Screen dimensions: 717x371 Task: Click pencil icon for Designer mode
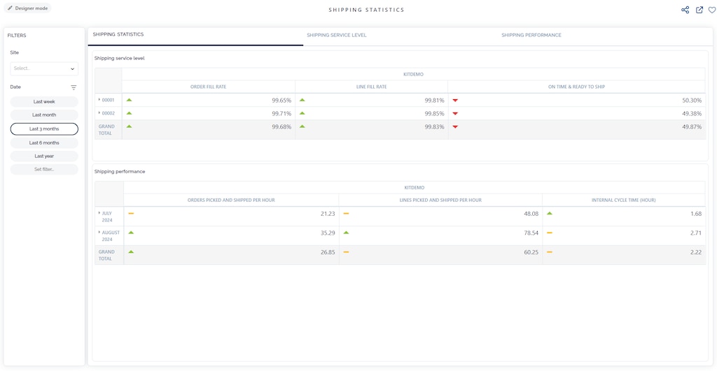pyautogui.click(x=10, y=8)
